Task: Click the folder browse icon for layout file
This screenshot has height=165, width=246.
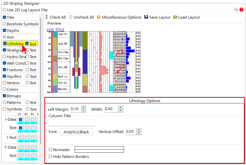Action: click(x=236, y=10)
